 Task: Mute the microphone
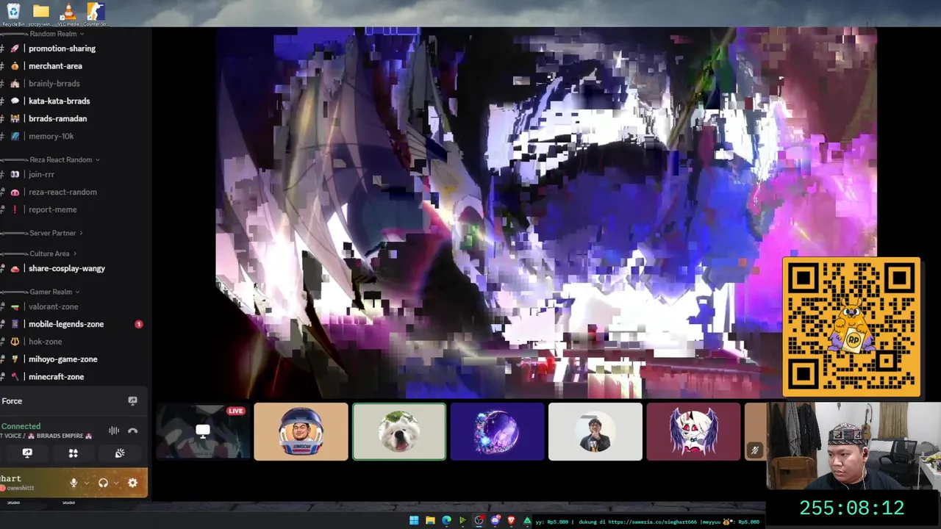(x=73, y=483)
